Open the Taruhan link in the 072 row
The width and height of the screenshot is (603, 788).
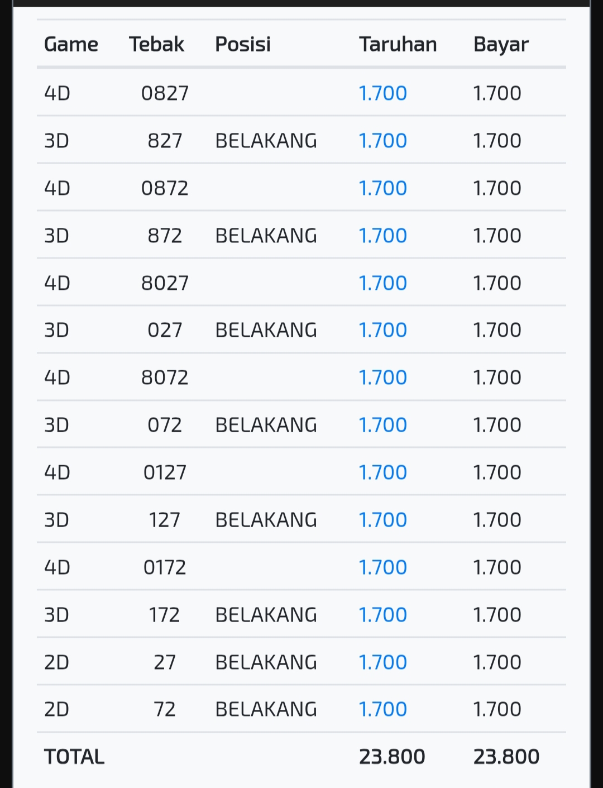pos(382,425)
